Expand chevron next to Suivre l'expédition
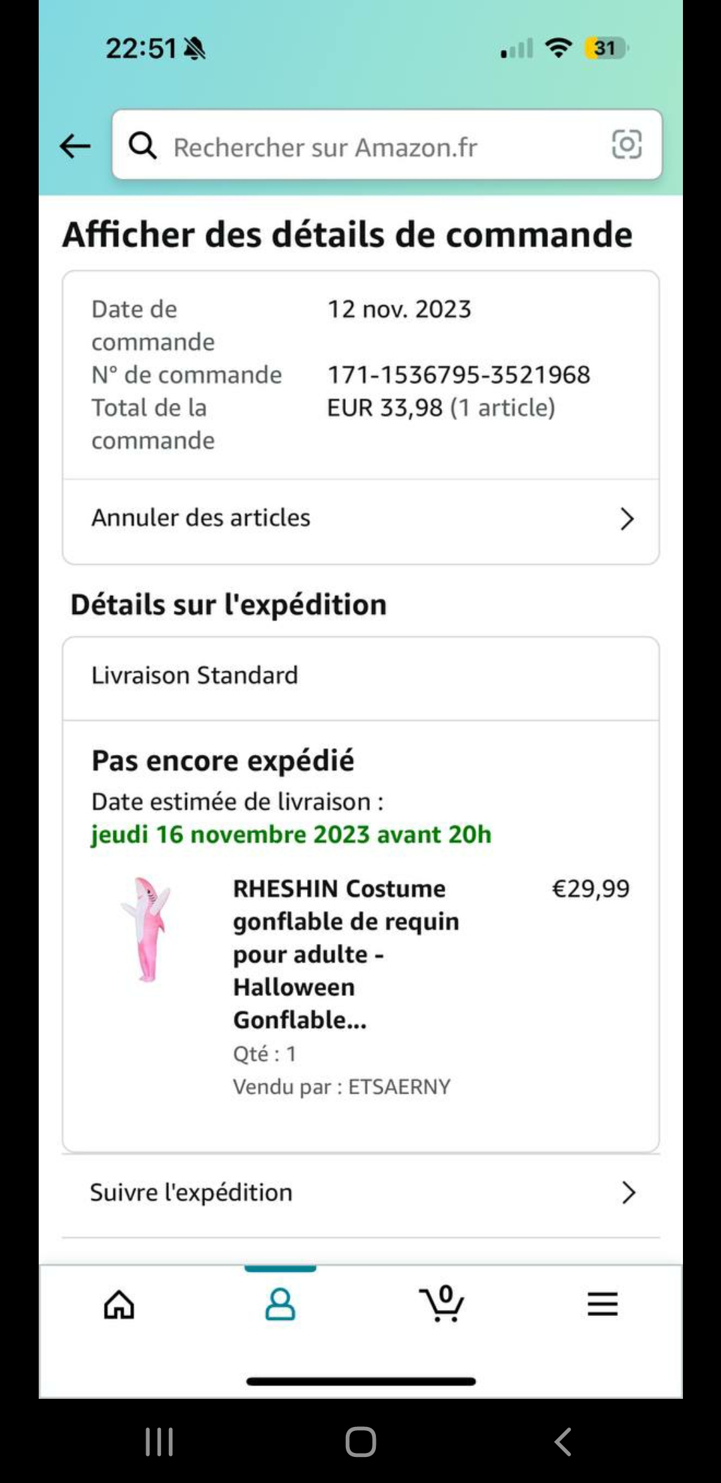Image resolution: width=721 pixels, height=1483 pixels. click(628, 1192)
